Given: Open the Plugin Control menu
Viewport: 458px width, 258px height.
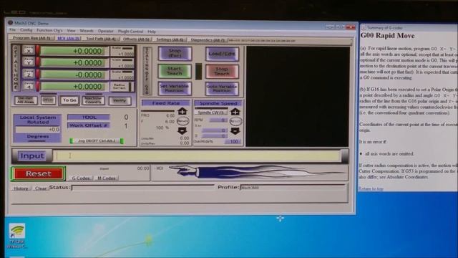Looking at the screenshot, I should (x=130, y=32).
